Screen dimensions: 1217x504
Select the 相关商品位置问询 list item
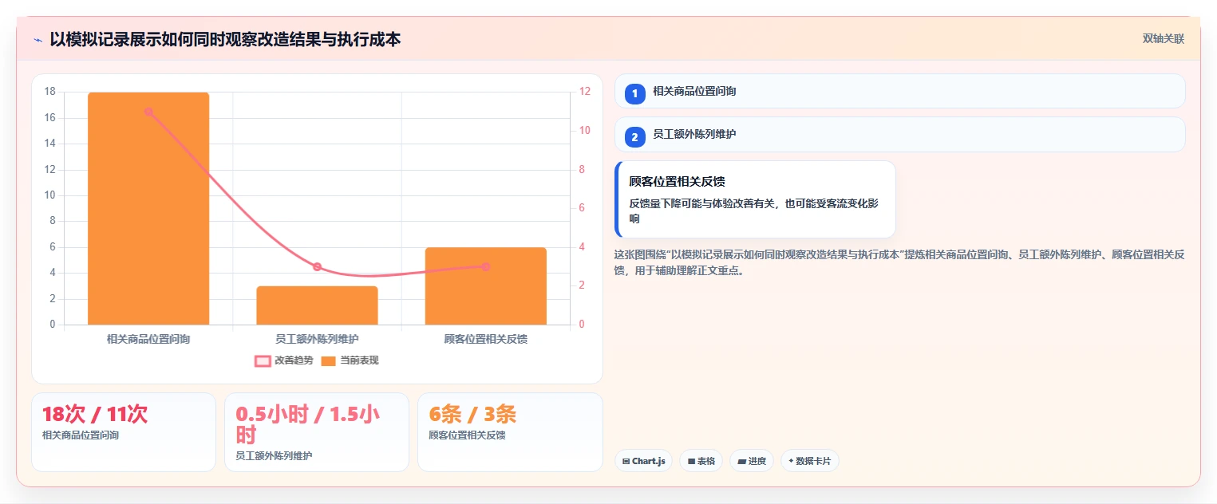click(899, 91)
